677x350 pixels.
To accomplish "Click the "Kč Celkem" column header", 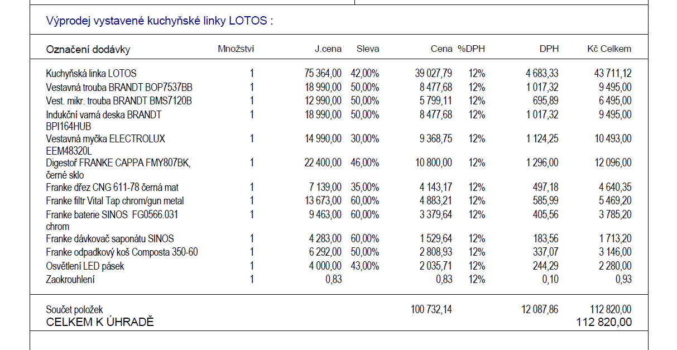I will click(609, 49).
